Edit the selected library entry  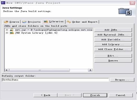coord(113,56)
